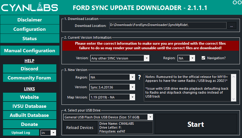Image resolution: width=242 pixels, height=138 pixels.
Task: Click the question mark help icon
Action: (x=139, y=77)
